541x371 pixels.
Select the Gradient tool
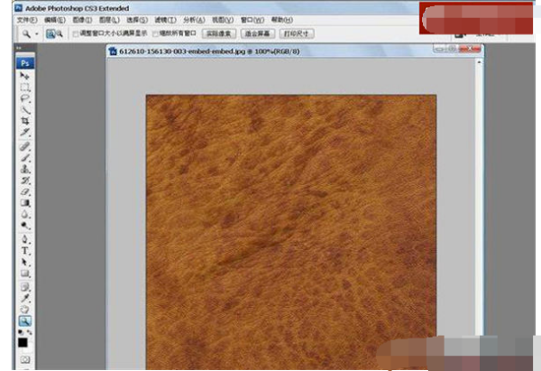pos(25,203)
